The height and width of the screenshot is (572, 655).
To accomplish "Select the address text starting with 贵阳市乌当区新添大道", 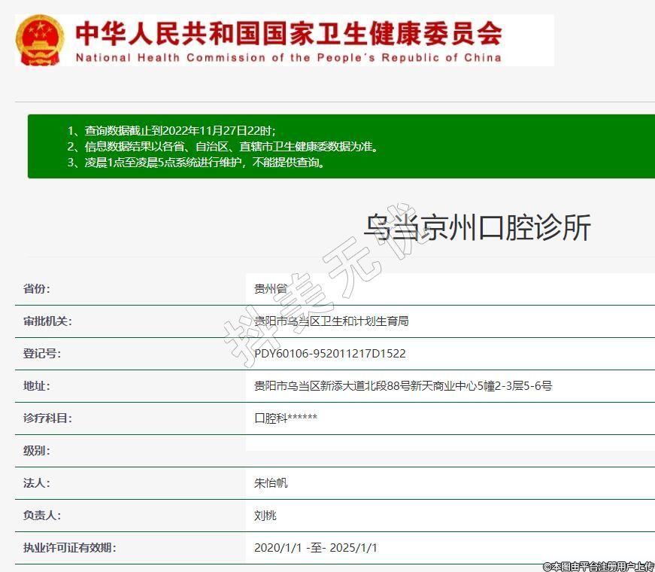I will pos(403,386).
